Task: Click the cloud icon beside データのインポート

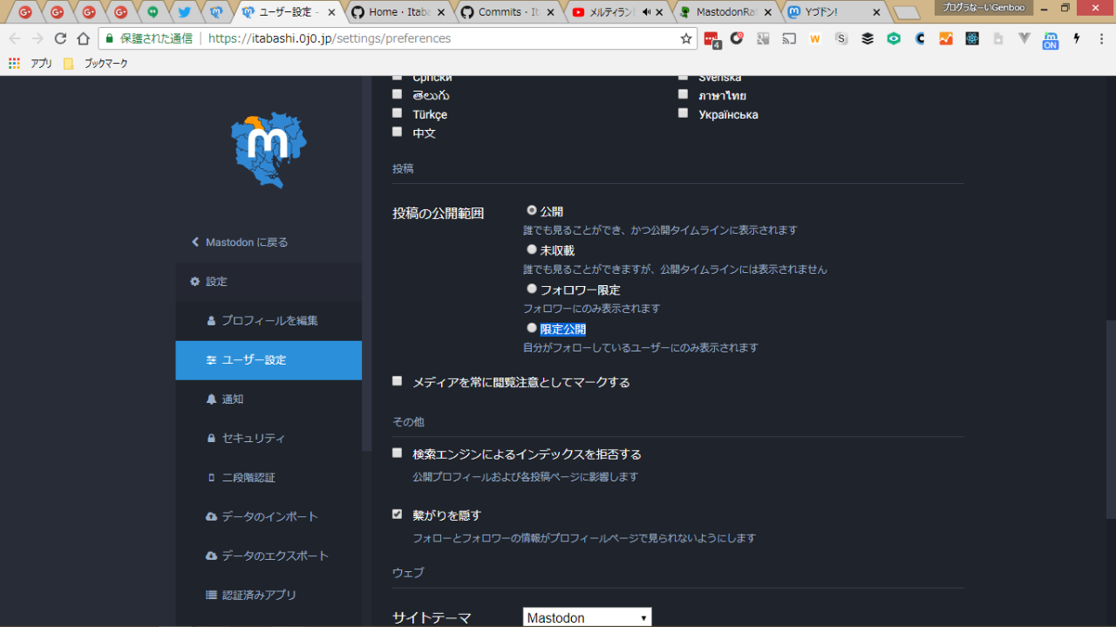Action: 211,517
